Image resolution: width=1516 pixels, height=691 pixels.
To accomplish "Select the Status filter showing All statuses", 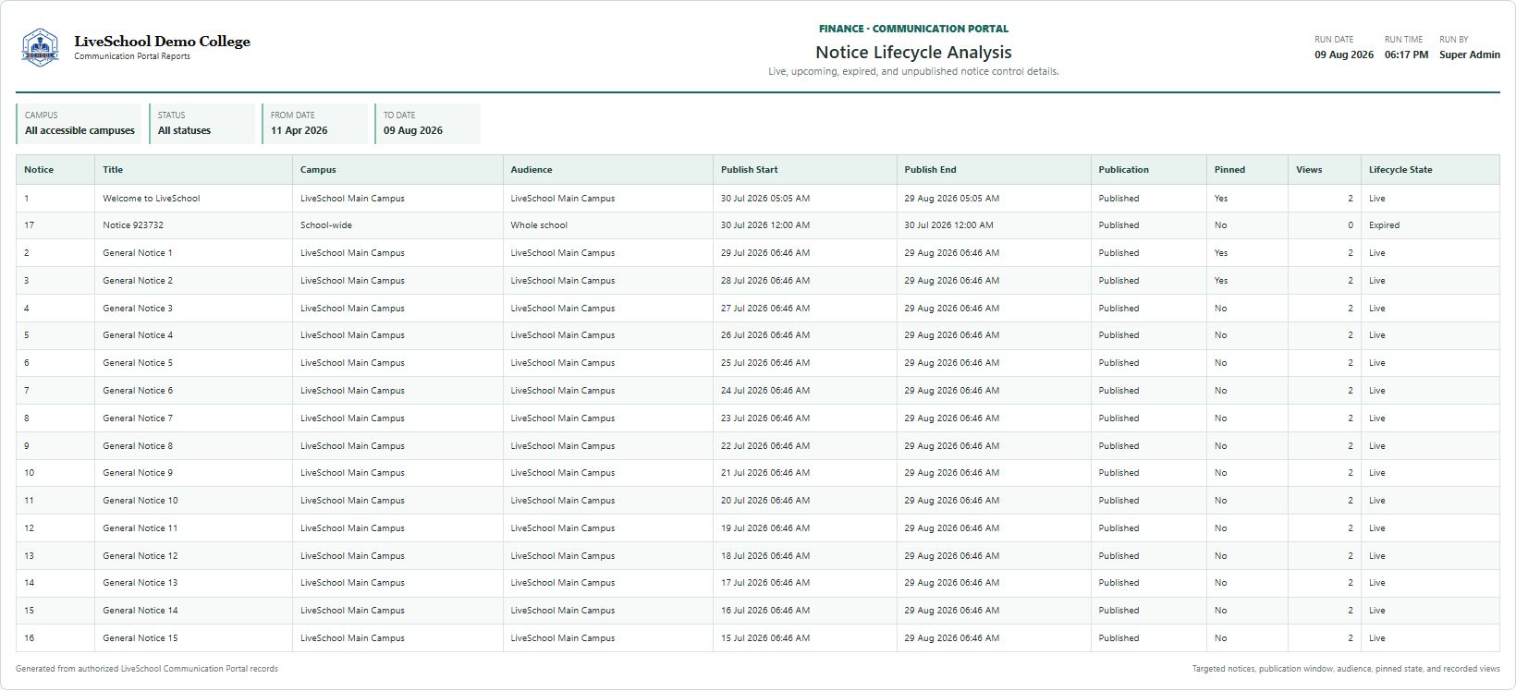I will tap(202, 123).
